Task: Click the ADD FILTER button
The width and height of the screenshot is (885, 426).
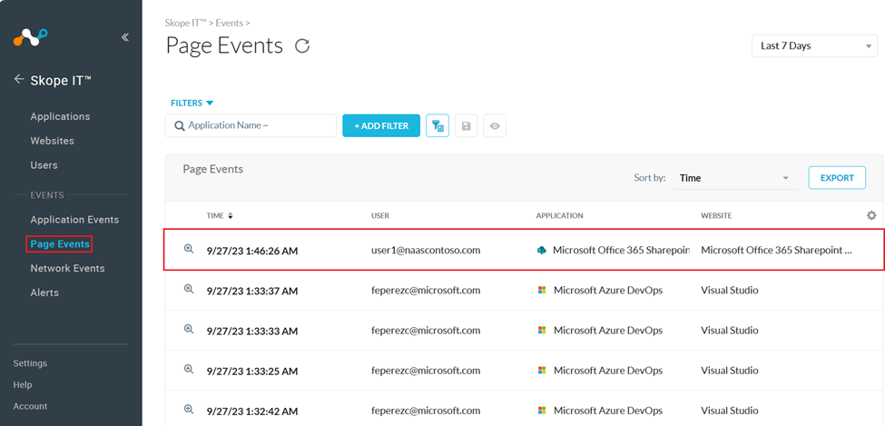Action: click(x=381, y=126)
